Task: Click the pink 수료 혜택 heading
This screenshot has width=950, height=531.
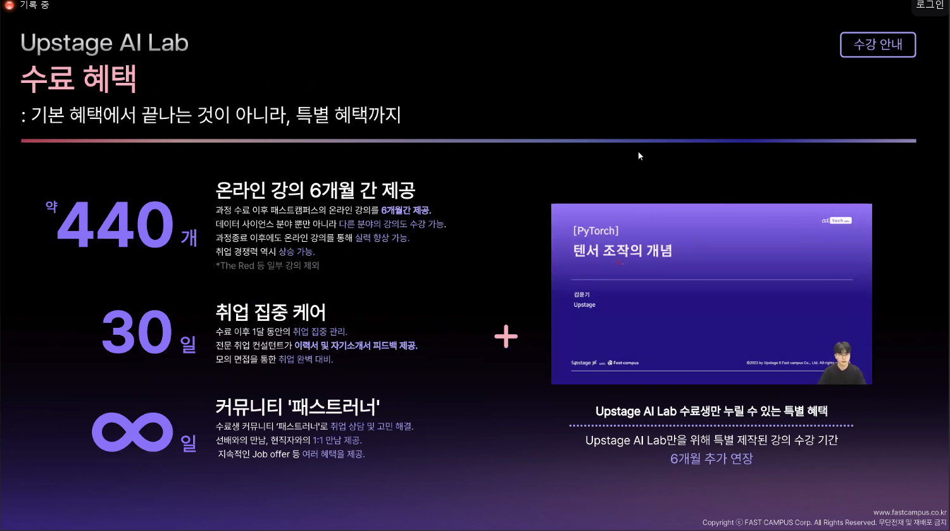Action: click(78, 78)
